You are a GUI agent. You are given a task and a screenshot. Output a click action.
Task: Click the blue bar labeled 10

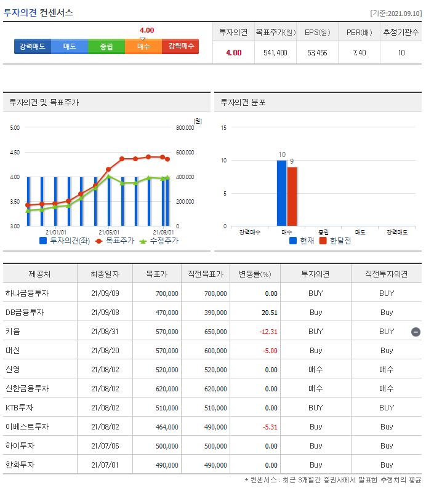pos(281,193)
